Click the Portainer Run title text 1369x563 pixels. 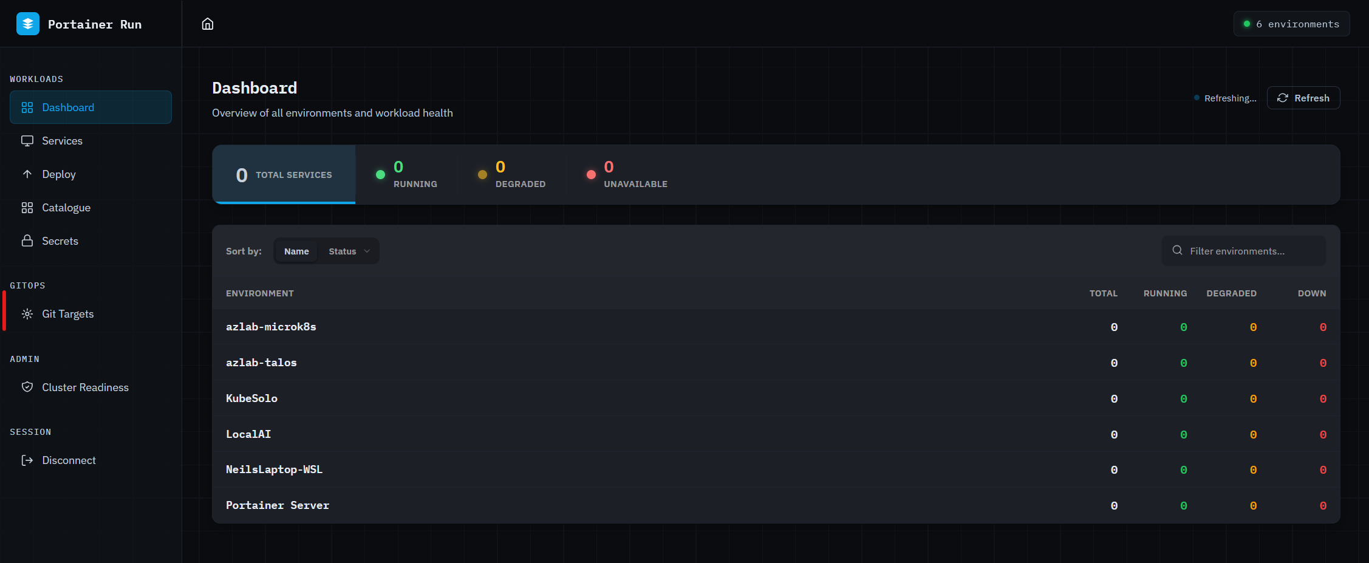(x=95, y=24)
